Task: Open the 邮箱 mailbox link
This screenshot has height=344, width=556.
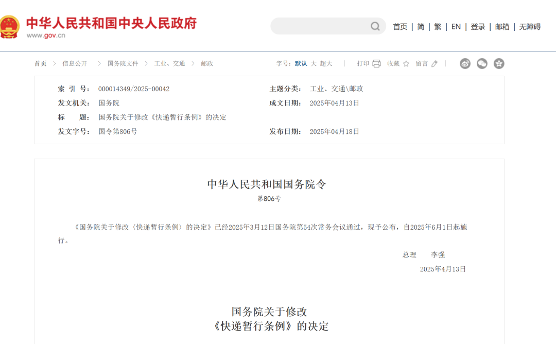Action: pos(502,27)
